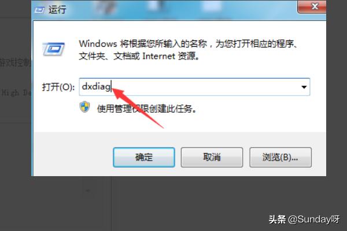Click the 头条 @Sunday呀 watermark
This screenshot has width=347, height=231.
(x=304, y=219)
